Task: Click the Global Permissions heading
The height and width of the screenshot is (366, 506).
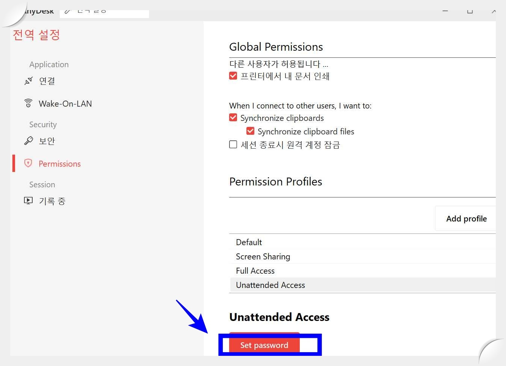Action: click(x=276, y=47)
